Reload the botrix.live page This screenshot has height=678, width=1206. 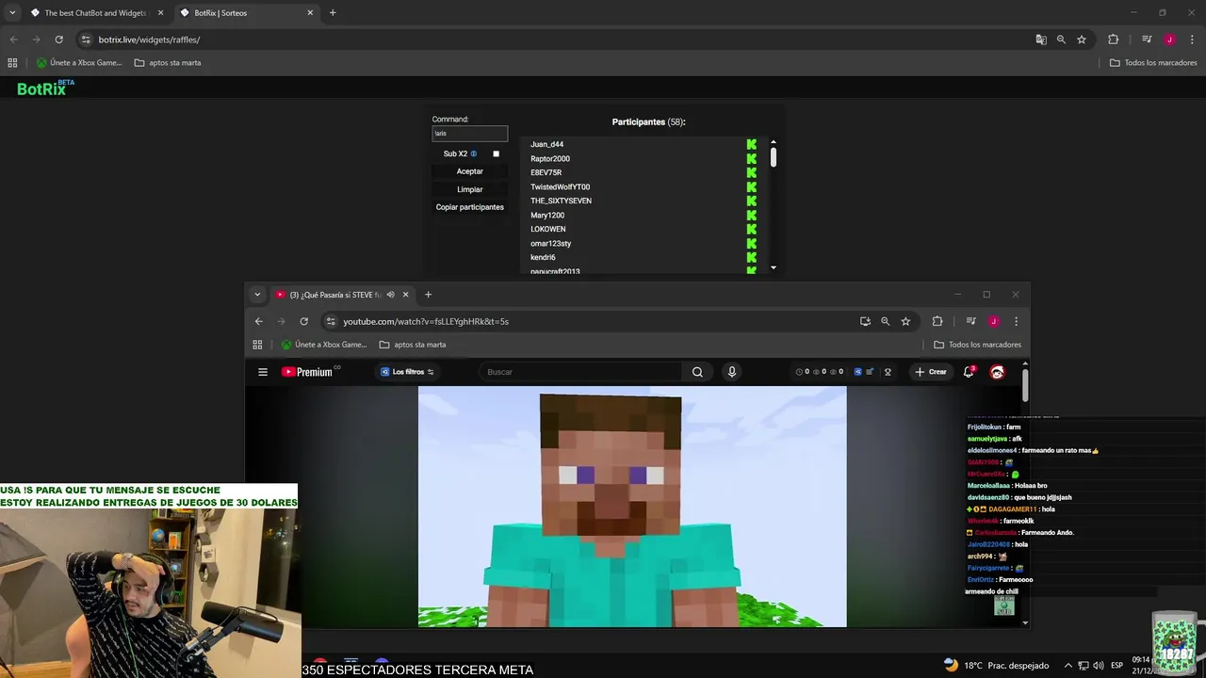pos(58,40)
